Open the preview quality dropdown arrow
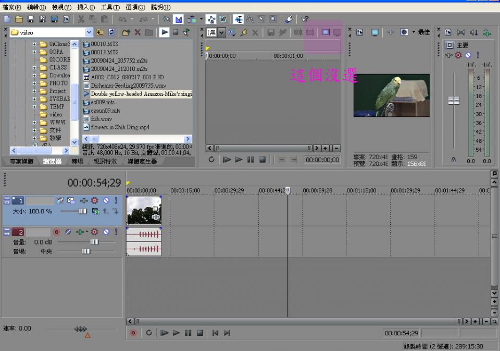 click(414, 32)
